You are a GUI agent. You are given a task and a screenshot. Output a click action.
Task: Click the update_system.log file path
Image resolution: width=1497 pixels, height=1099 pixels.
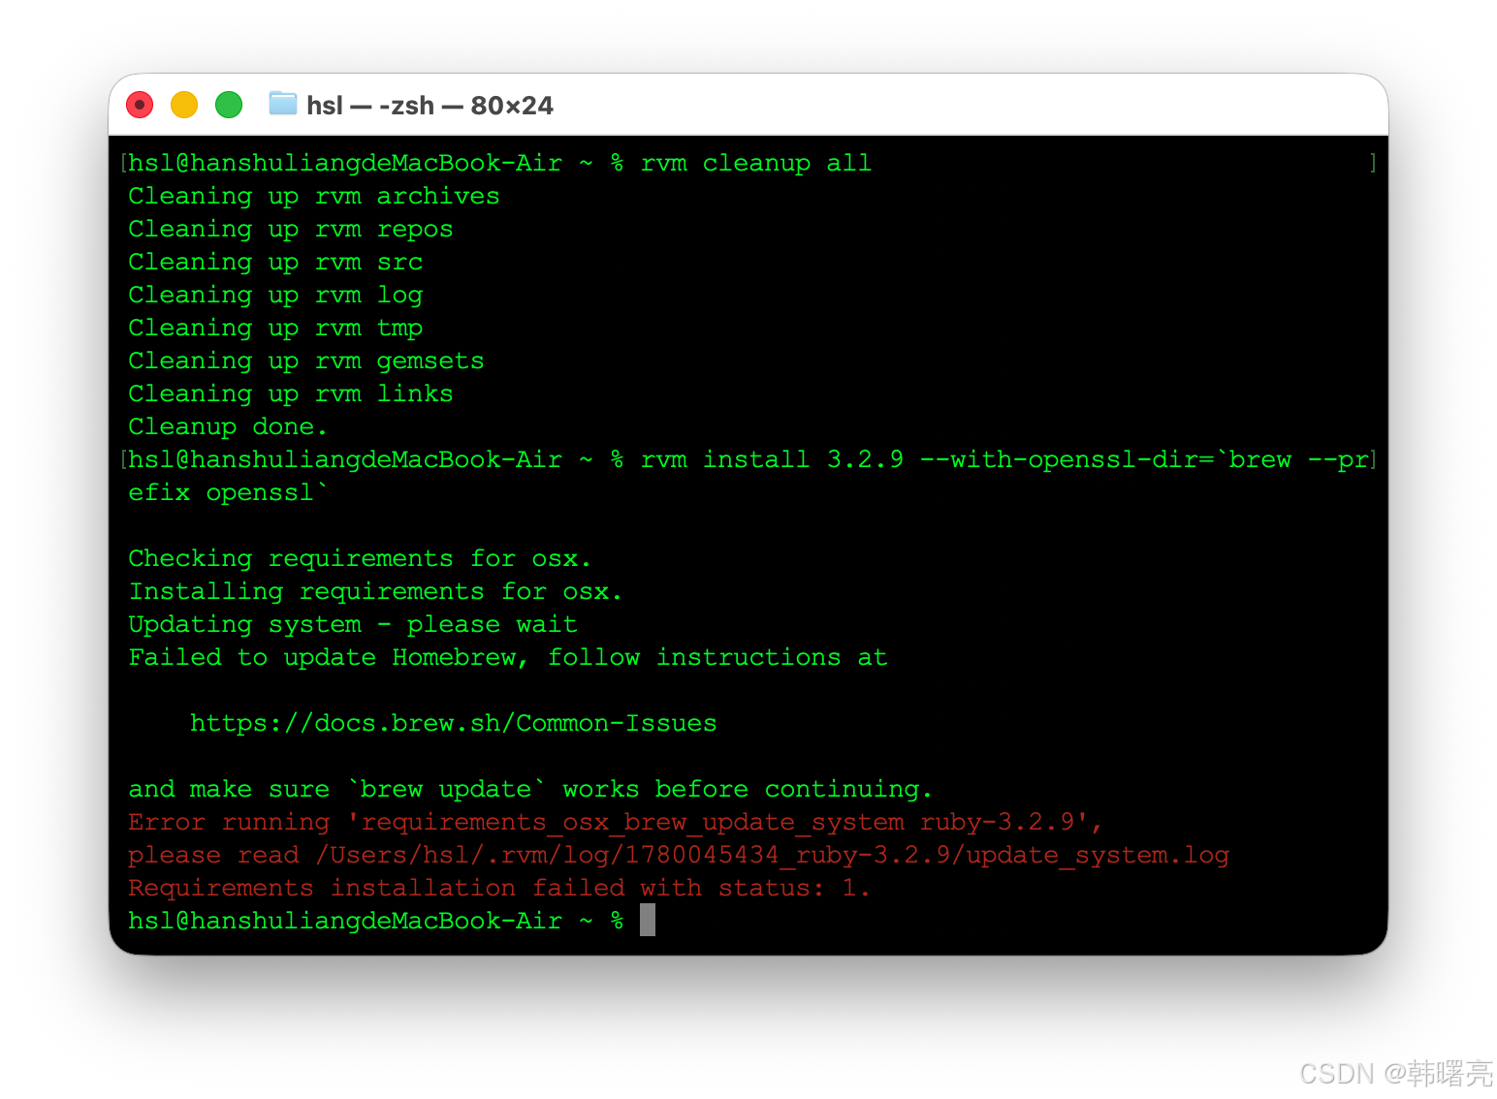pyautogui.click(x=773, y=855)
